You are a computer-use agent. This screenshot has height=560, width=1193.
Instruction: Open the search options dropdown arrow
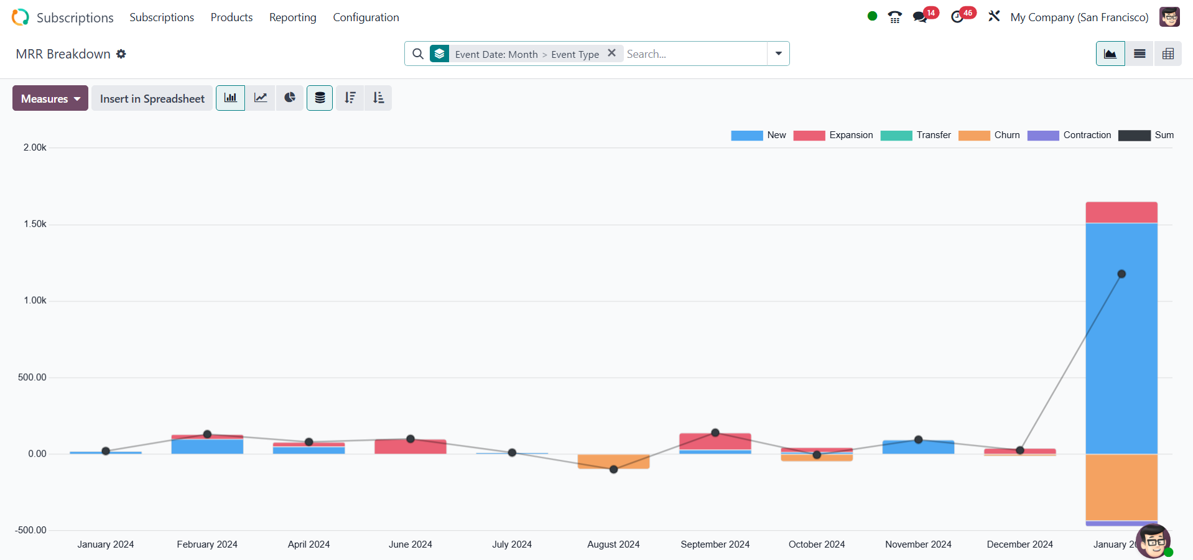778,54
